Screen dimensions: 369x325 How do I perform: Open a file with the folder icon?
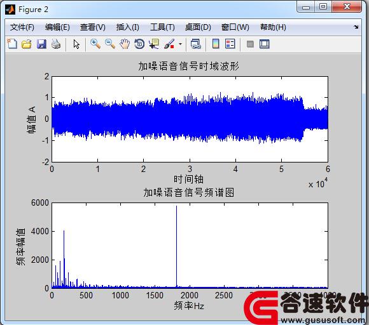pos(27,44)
